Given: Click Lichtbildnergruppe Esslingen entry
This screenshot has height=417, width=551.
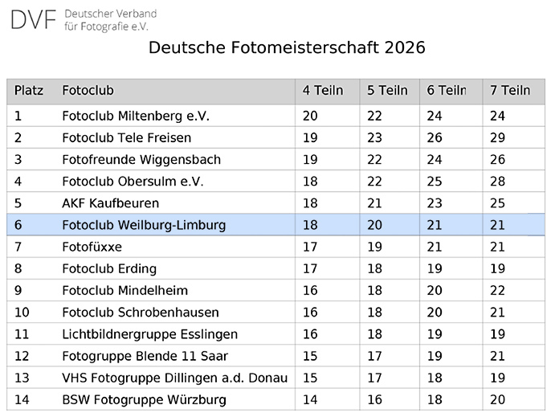Looking at the screenshot, I should point(149,334).
